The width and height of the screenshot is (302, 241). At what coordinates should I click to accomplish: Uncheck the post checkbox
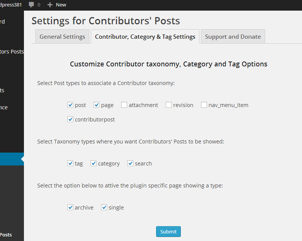click(x=70, y=105)
